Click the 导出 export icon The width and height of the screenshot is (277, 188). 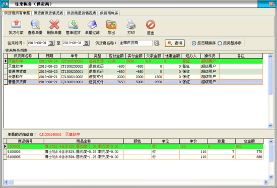(111, 25)
